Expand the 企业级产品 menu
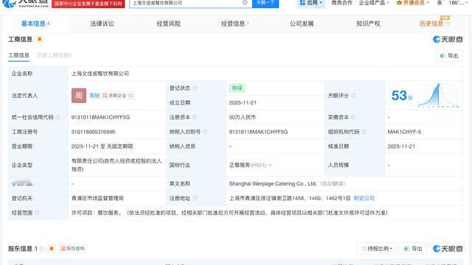The width and height of the screenshot is (472, 265). coord(374,3)
